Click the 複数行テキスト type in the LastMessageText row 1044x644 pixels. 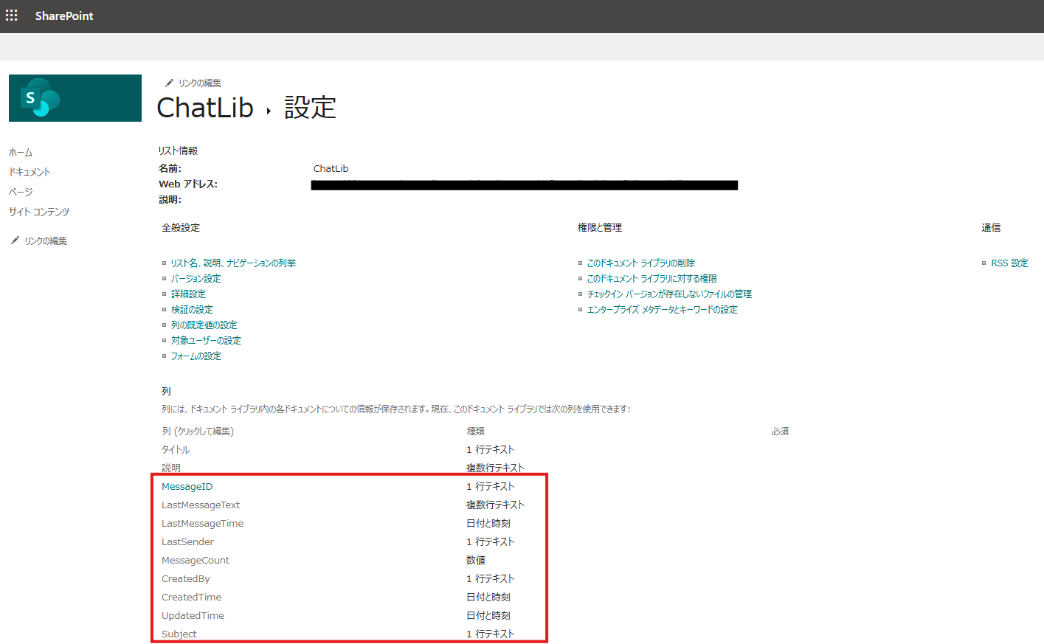click(x=495, y=505)
